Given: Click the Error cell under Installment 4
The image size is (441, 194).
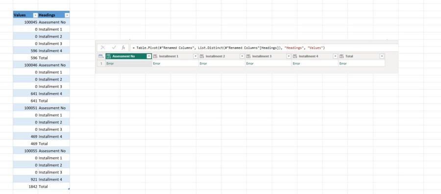Looking at the screenshot, I should click(x=315, y=64).
